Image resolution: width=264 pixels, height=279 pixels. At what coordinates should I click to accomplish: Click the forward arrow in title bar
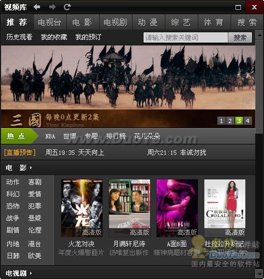53,7
